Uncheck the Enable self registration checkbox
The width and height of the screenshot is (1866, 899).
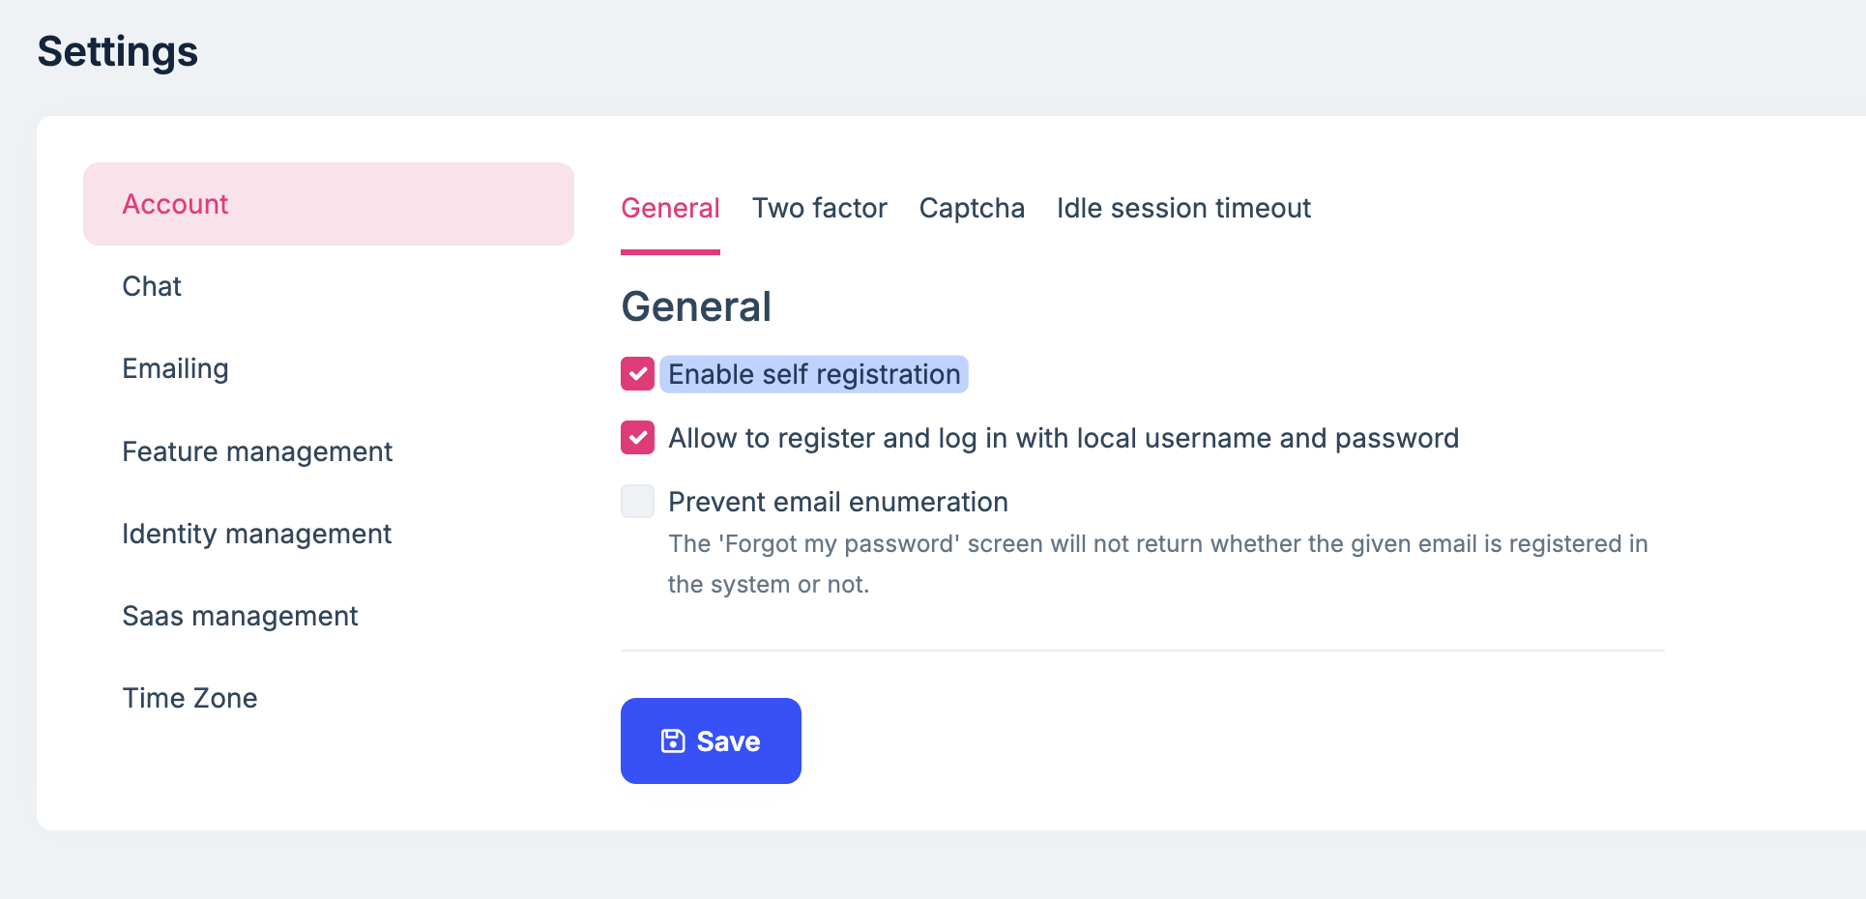[x=638, y=374]
